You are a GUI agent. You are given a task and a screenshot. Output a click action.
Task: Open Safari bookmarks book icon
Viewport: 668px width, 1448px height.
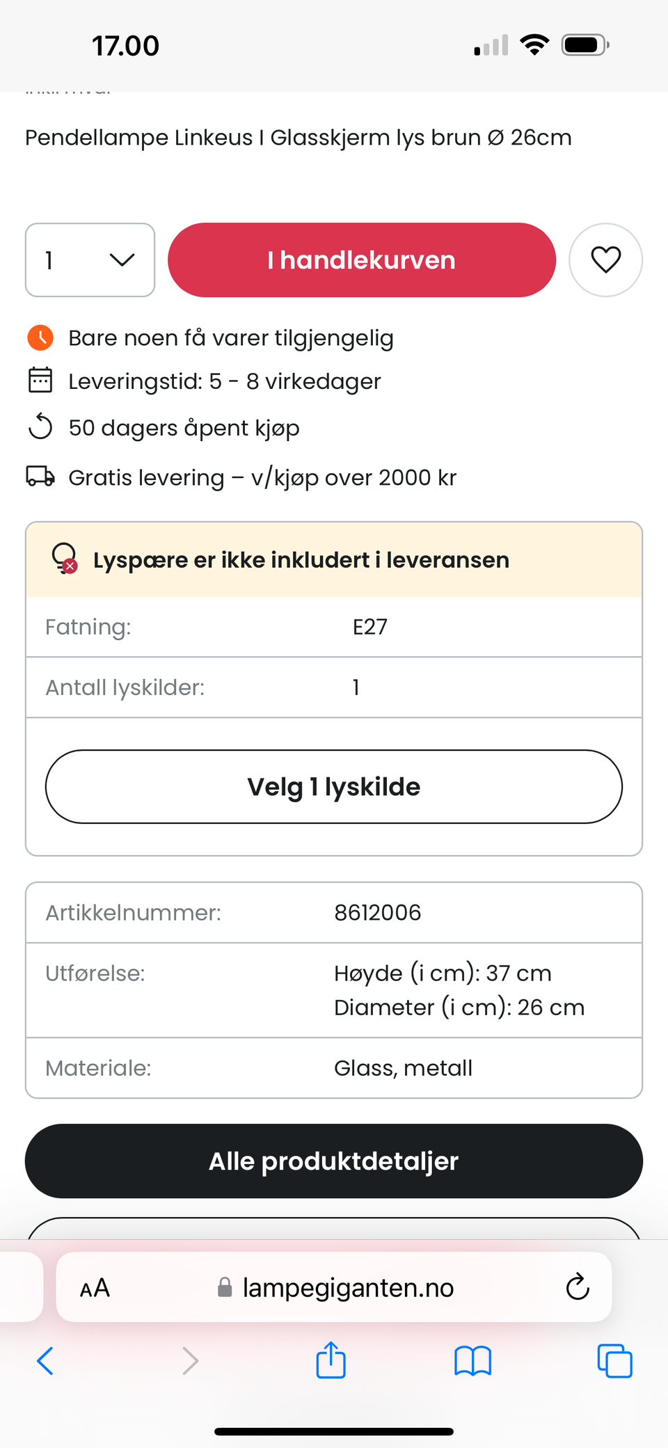click(x=473, y=1360)
